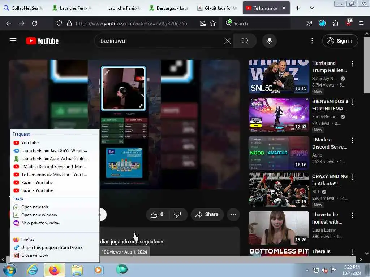Viewport: 370px width, 277px height.
Task: Choose New private window task
Action: 55,223
